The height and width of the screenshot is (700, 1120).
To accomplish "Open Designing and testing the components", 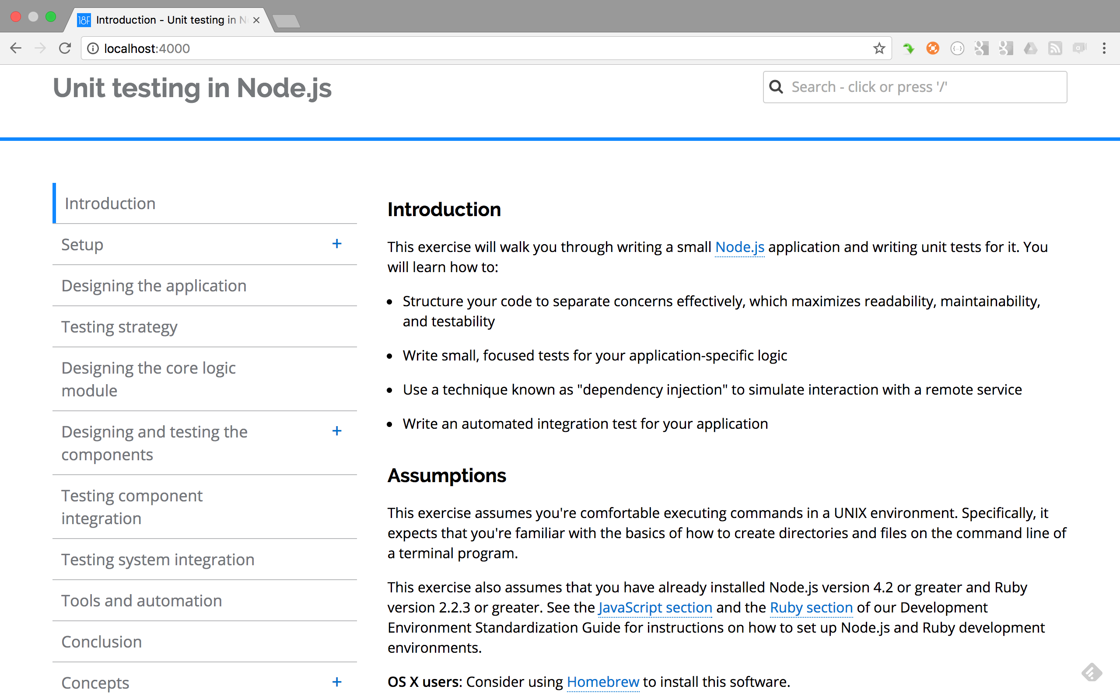I will (x=154, y=443).
